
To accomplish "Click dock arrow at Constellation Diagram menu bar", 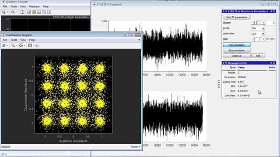I will point(139,40).
